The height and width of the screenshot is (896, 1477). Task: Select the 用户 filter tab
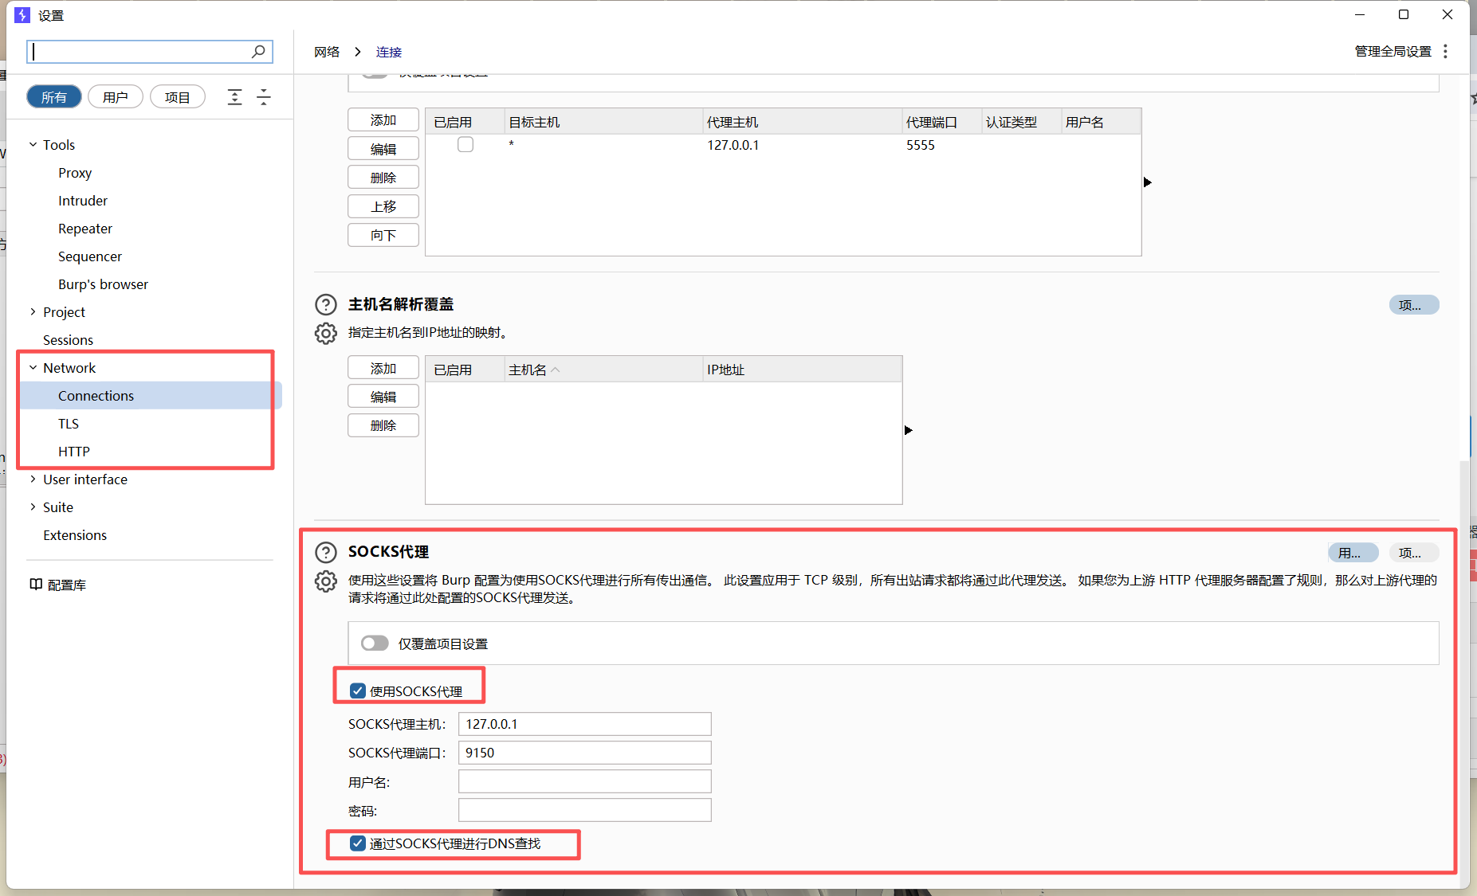click(x=116, y=97)
